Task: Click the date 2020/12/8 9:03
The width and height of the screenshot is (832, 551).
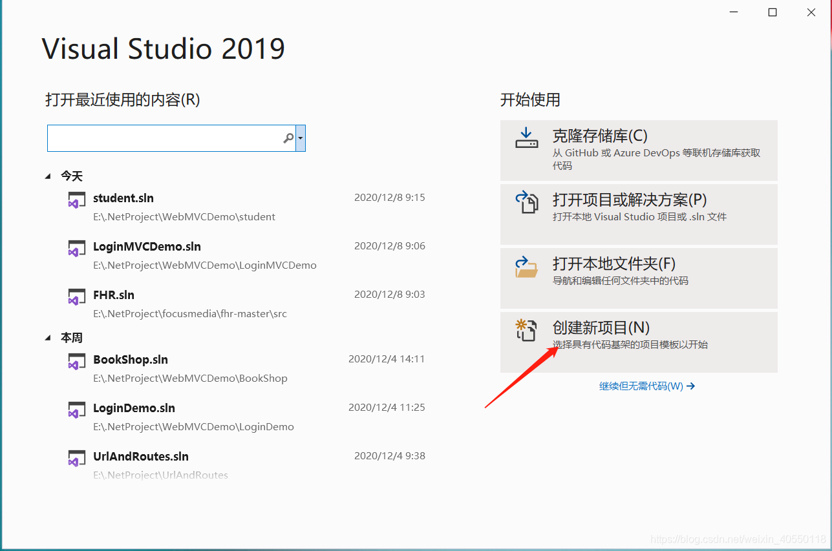Action: 390,295
